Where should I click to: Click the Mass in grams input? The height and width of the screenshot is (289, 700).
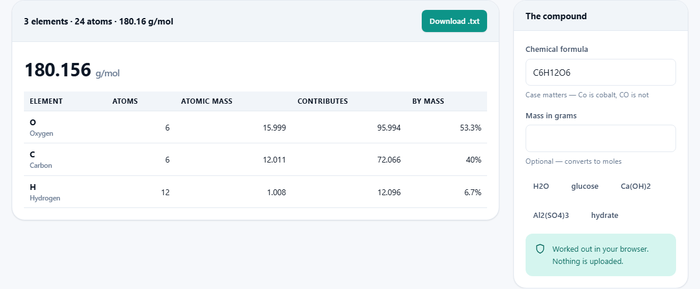click(600, 138)
